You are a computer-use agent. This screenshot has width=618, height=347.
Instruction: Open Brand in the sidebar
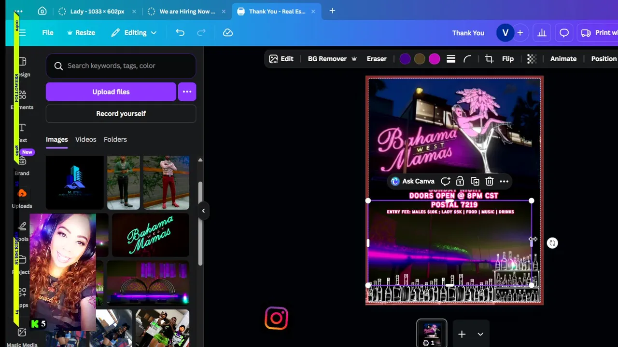coord(22,165)
